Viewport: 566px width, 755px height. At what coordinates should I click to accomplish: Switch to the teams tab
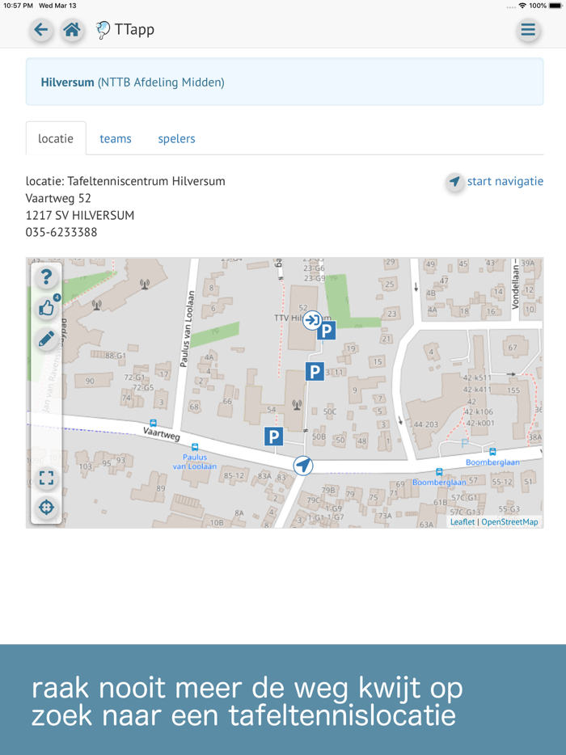click(116, 139)
